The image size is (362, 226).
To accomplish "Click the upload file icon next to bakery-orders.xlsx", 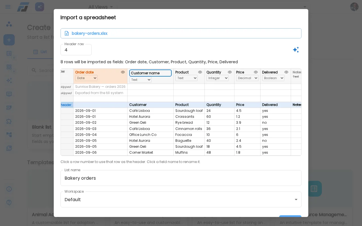I will 67,33.
